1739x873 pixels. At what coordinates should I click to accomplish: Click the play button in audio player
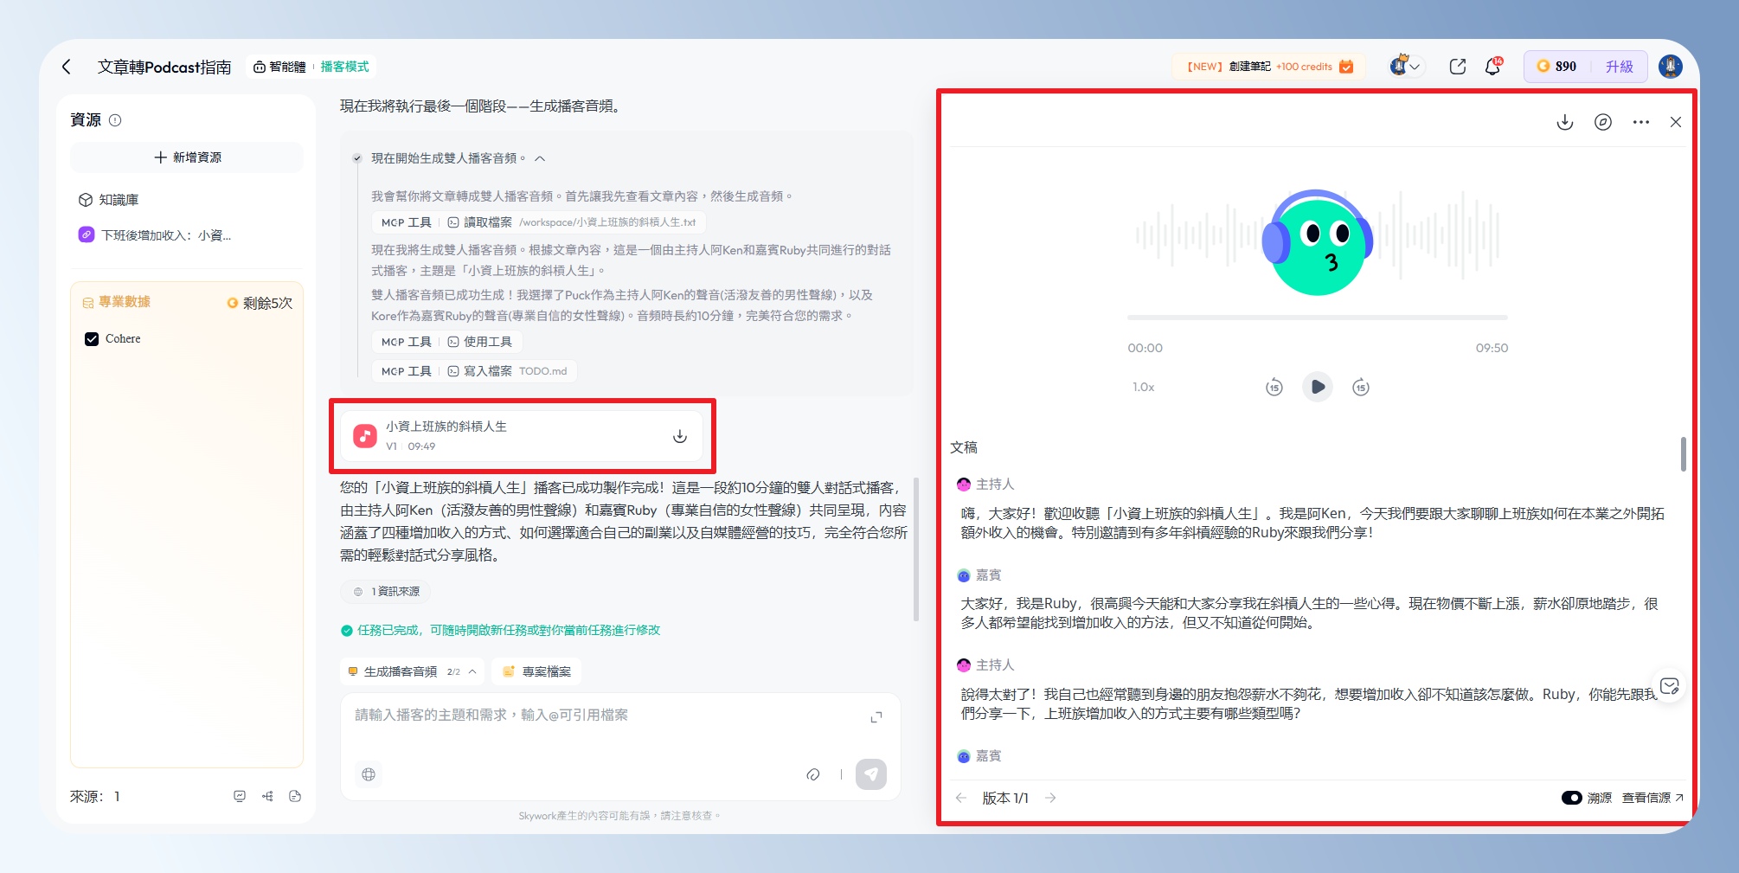(x=1317, y=387)
